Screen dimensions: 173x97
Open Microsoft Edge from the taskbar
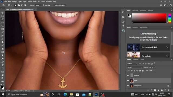click(65, 95)
